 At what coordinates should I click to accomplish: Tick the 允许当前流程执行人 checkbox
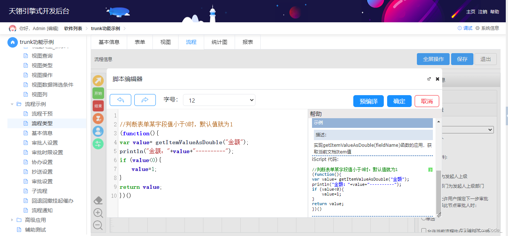pos(424,231)
